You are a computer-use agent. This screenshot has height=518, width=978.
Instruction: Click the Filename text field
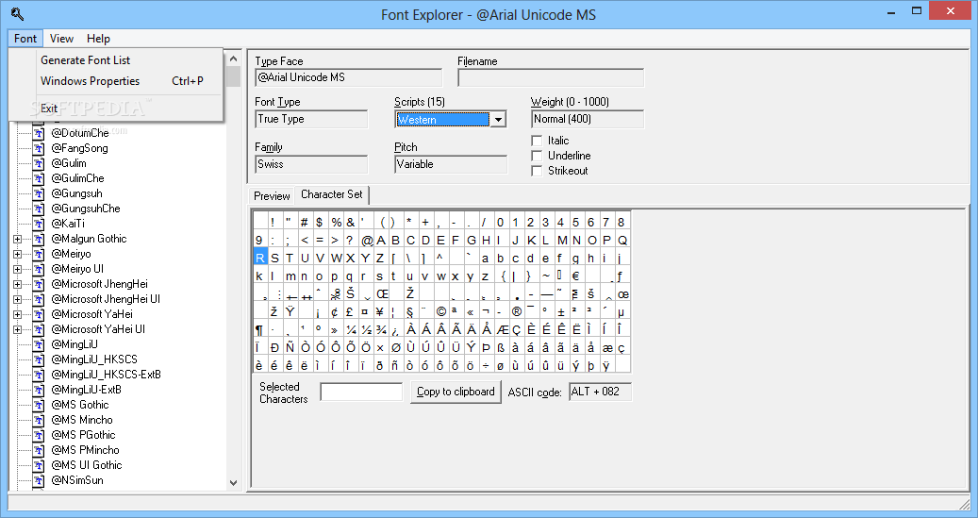(551, 77)
